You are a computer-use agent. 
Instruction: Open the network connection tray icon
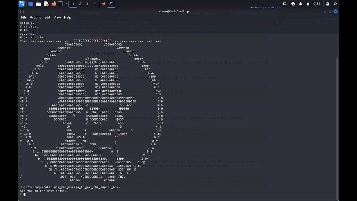(x=285, y=4)
